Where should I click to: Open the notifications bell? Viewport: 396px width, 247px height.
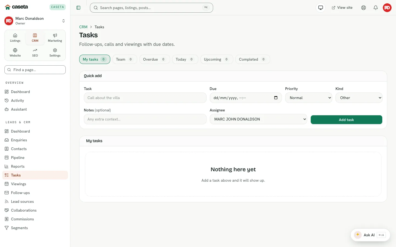coord(376,8)
